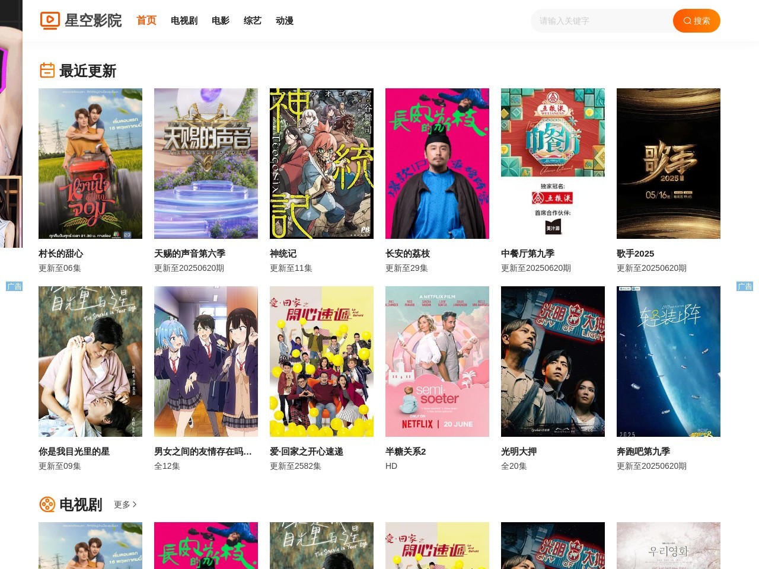The width and height of the screenshot is (759, 569).
Task: Focus the keyword search input field
Action: 602,21
